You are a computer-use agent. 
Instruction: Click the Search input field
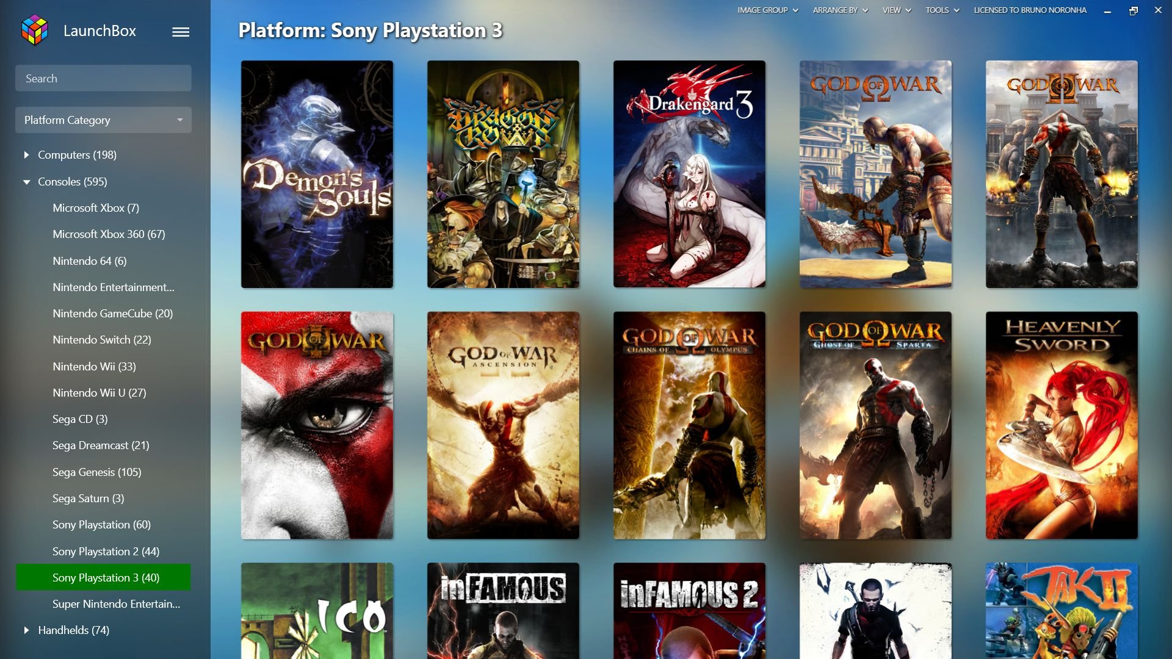tap(103, 78)
